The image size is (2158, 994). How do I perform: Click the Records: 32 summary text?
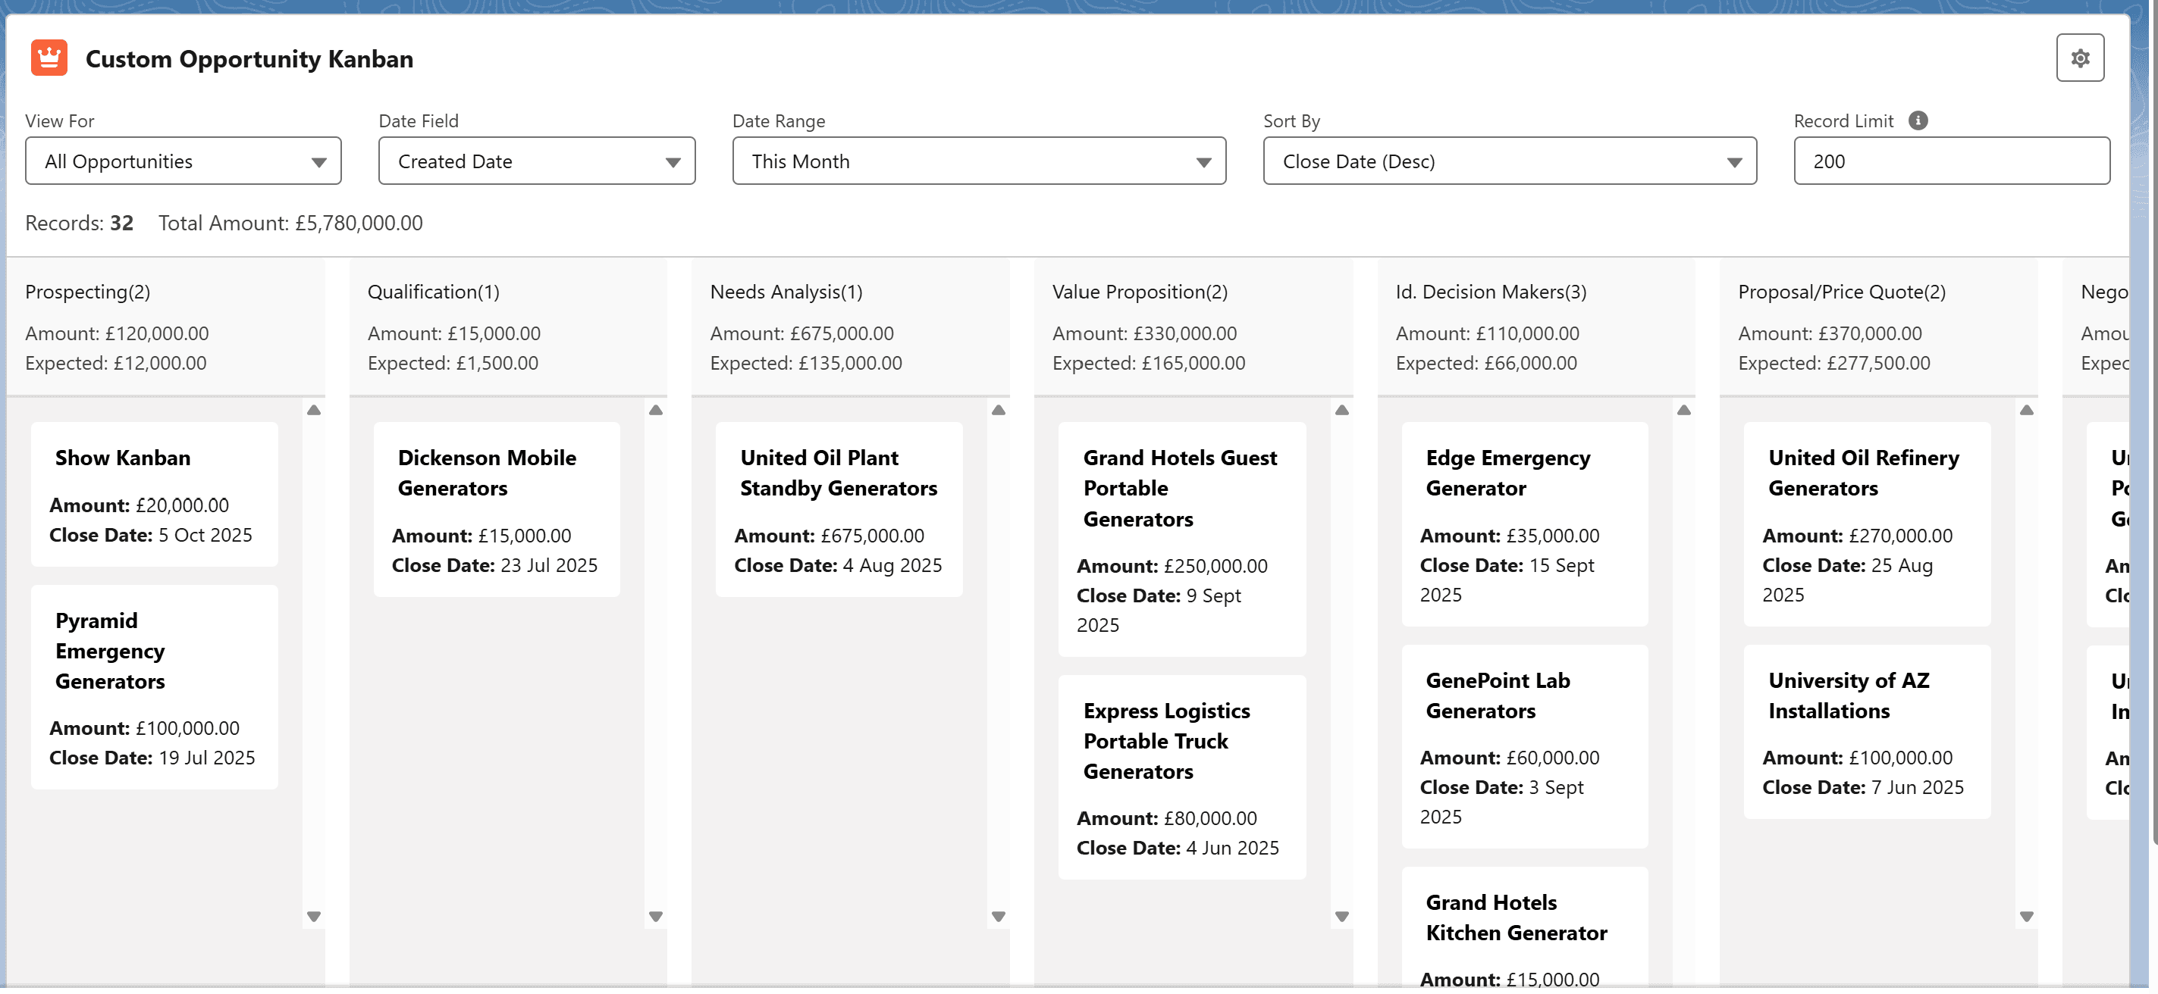click(80, 223)
